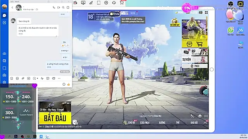Open Zalo screenshot capture tool in sidebar
This screenshot has width=248, height=139.
(x=4, y=68)
